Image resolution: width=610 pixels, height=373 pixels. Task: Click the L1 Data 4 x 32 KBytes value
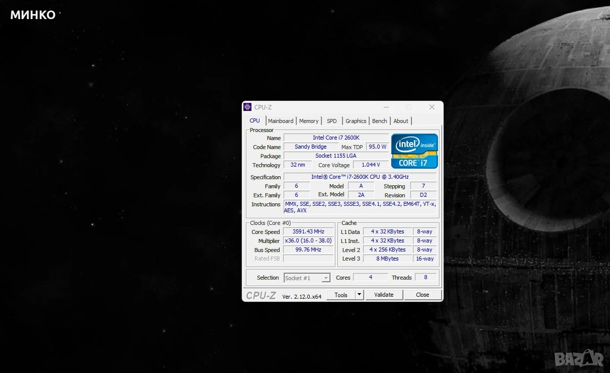(x=387, y=231)
